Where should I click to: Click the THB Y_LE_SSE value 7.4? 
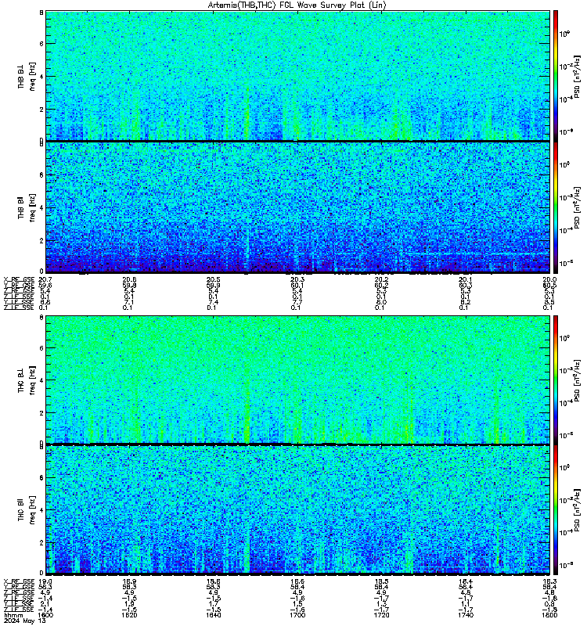213,302
